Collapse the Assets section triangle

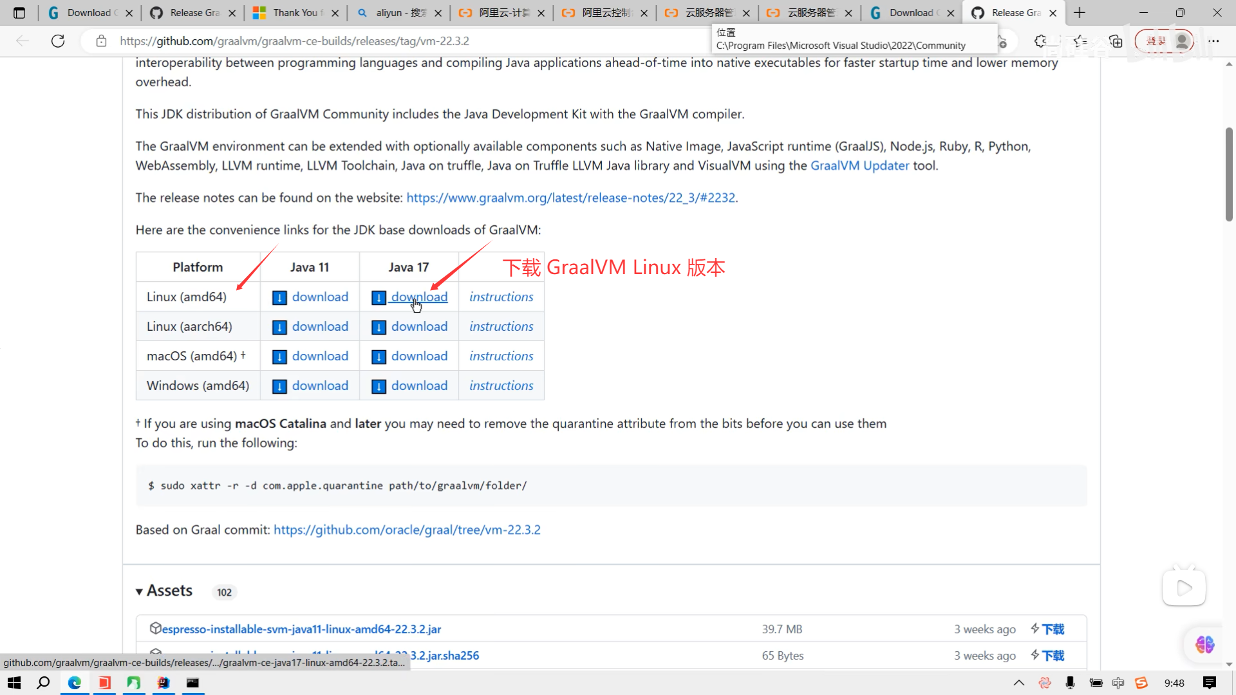(x=139, y=591)
